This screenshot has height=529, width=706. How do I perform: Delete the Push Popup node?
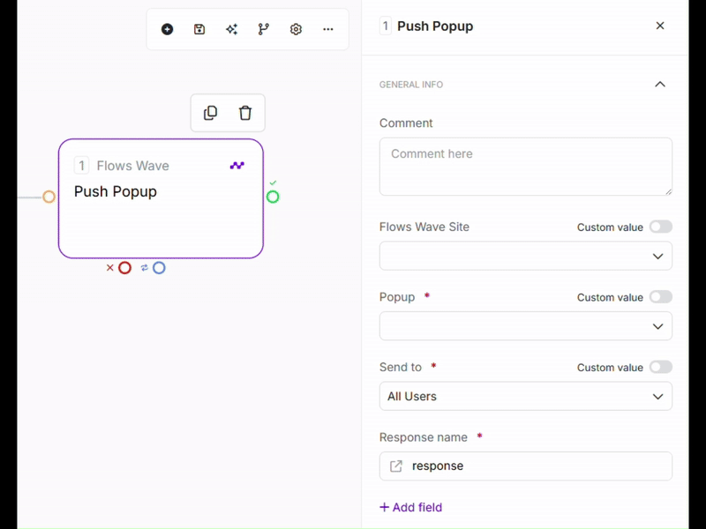245,113
